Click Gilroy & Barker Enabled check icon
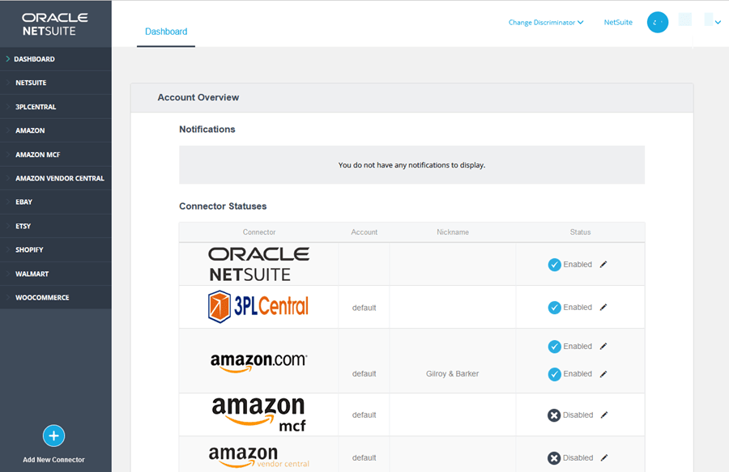Screen dimensions: 729x472 554,374
